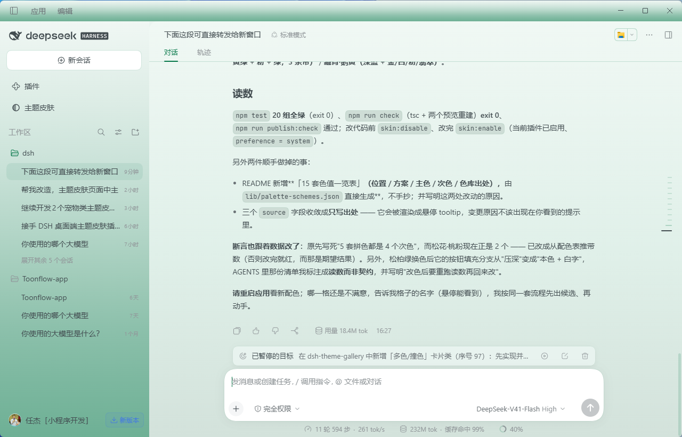Open 插件 in the sidebar
The image size is (682, 437).
[74, 86]
